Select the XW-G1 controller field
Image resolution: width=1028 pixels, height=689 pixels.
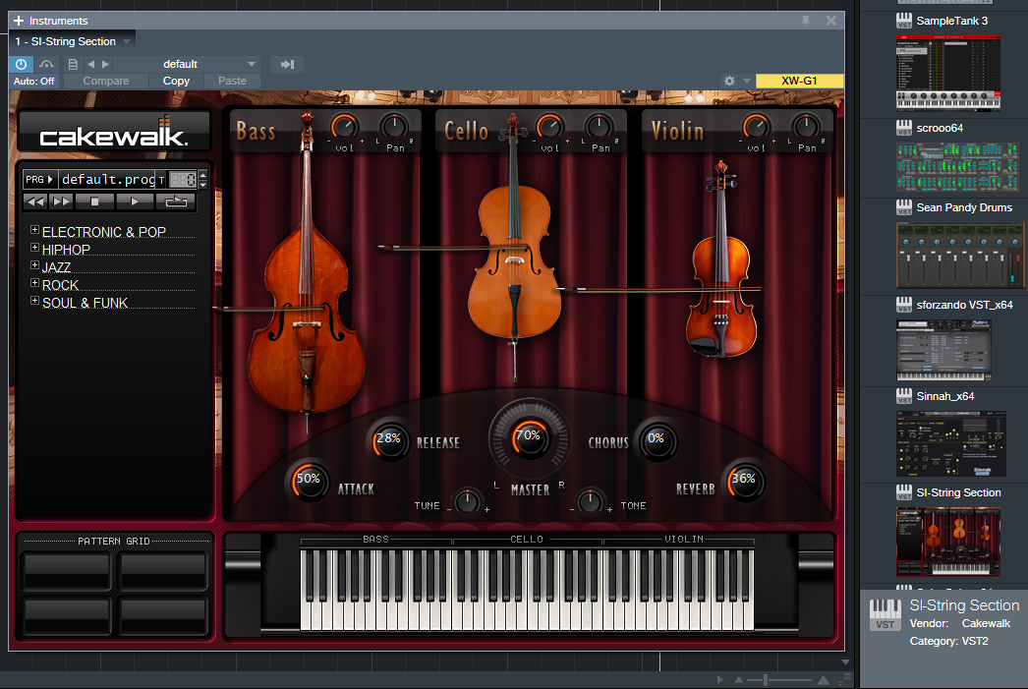pyautogui.click(x=799, y=81)
